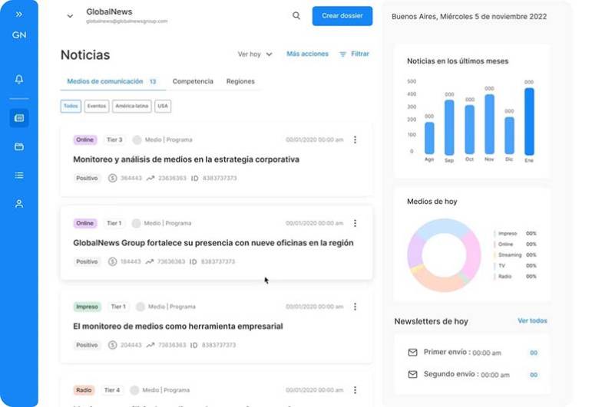612x407 pixels.
Task: Open the list icon in sidebar
Action: 18,176
